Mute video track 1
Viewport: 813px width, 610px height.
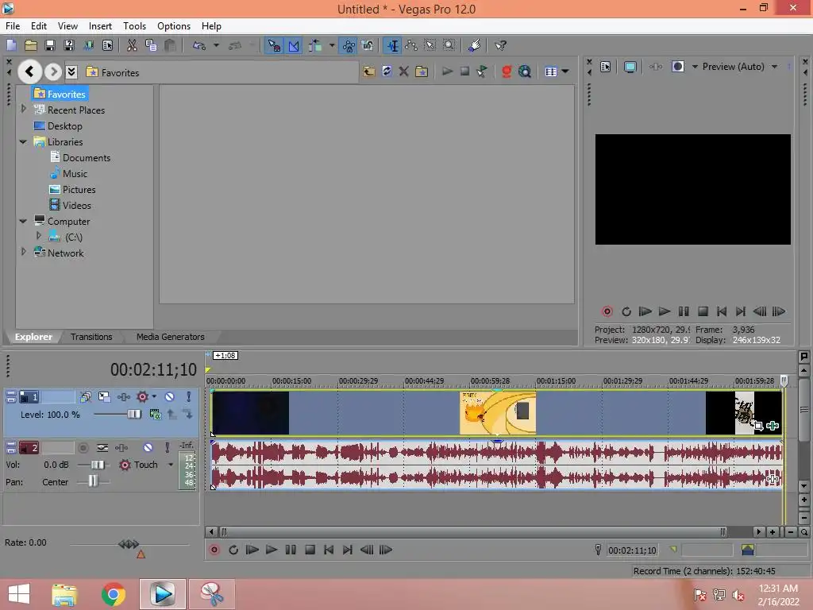(x=170, y=397)
